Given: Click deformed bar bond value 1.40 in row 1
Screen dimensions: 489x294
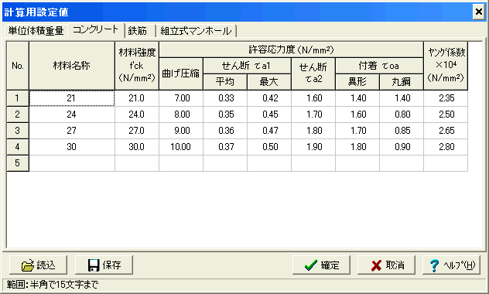Looking at the screenshot, I should point(357,98).
